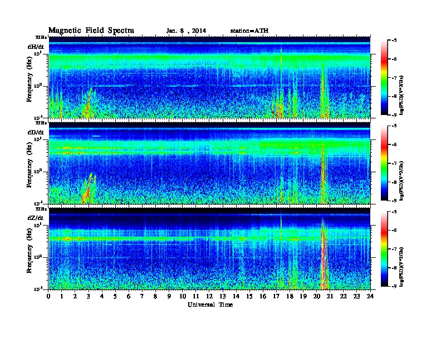Click the dD/dt spectrogram plot area
The image size is (441, 340).
click(x=209, y=163)
